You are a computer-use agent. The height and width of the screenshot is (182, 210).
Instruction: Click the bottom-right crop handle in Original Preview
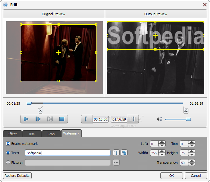click(96, 81)
